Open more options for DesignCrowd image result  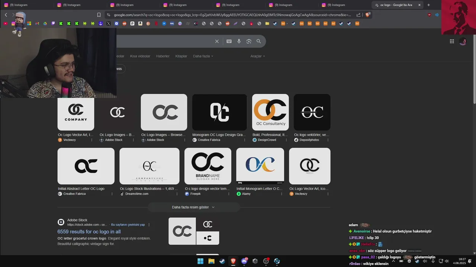(286, 140)
